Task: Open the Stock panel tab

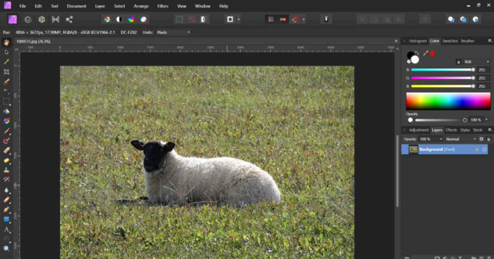Action: coord(478,130)
